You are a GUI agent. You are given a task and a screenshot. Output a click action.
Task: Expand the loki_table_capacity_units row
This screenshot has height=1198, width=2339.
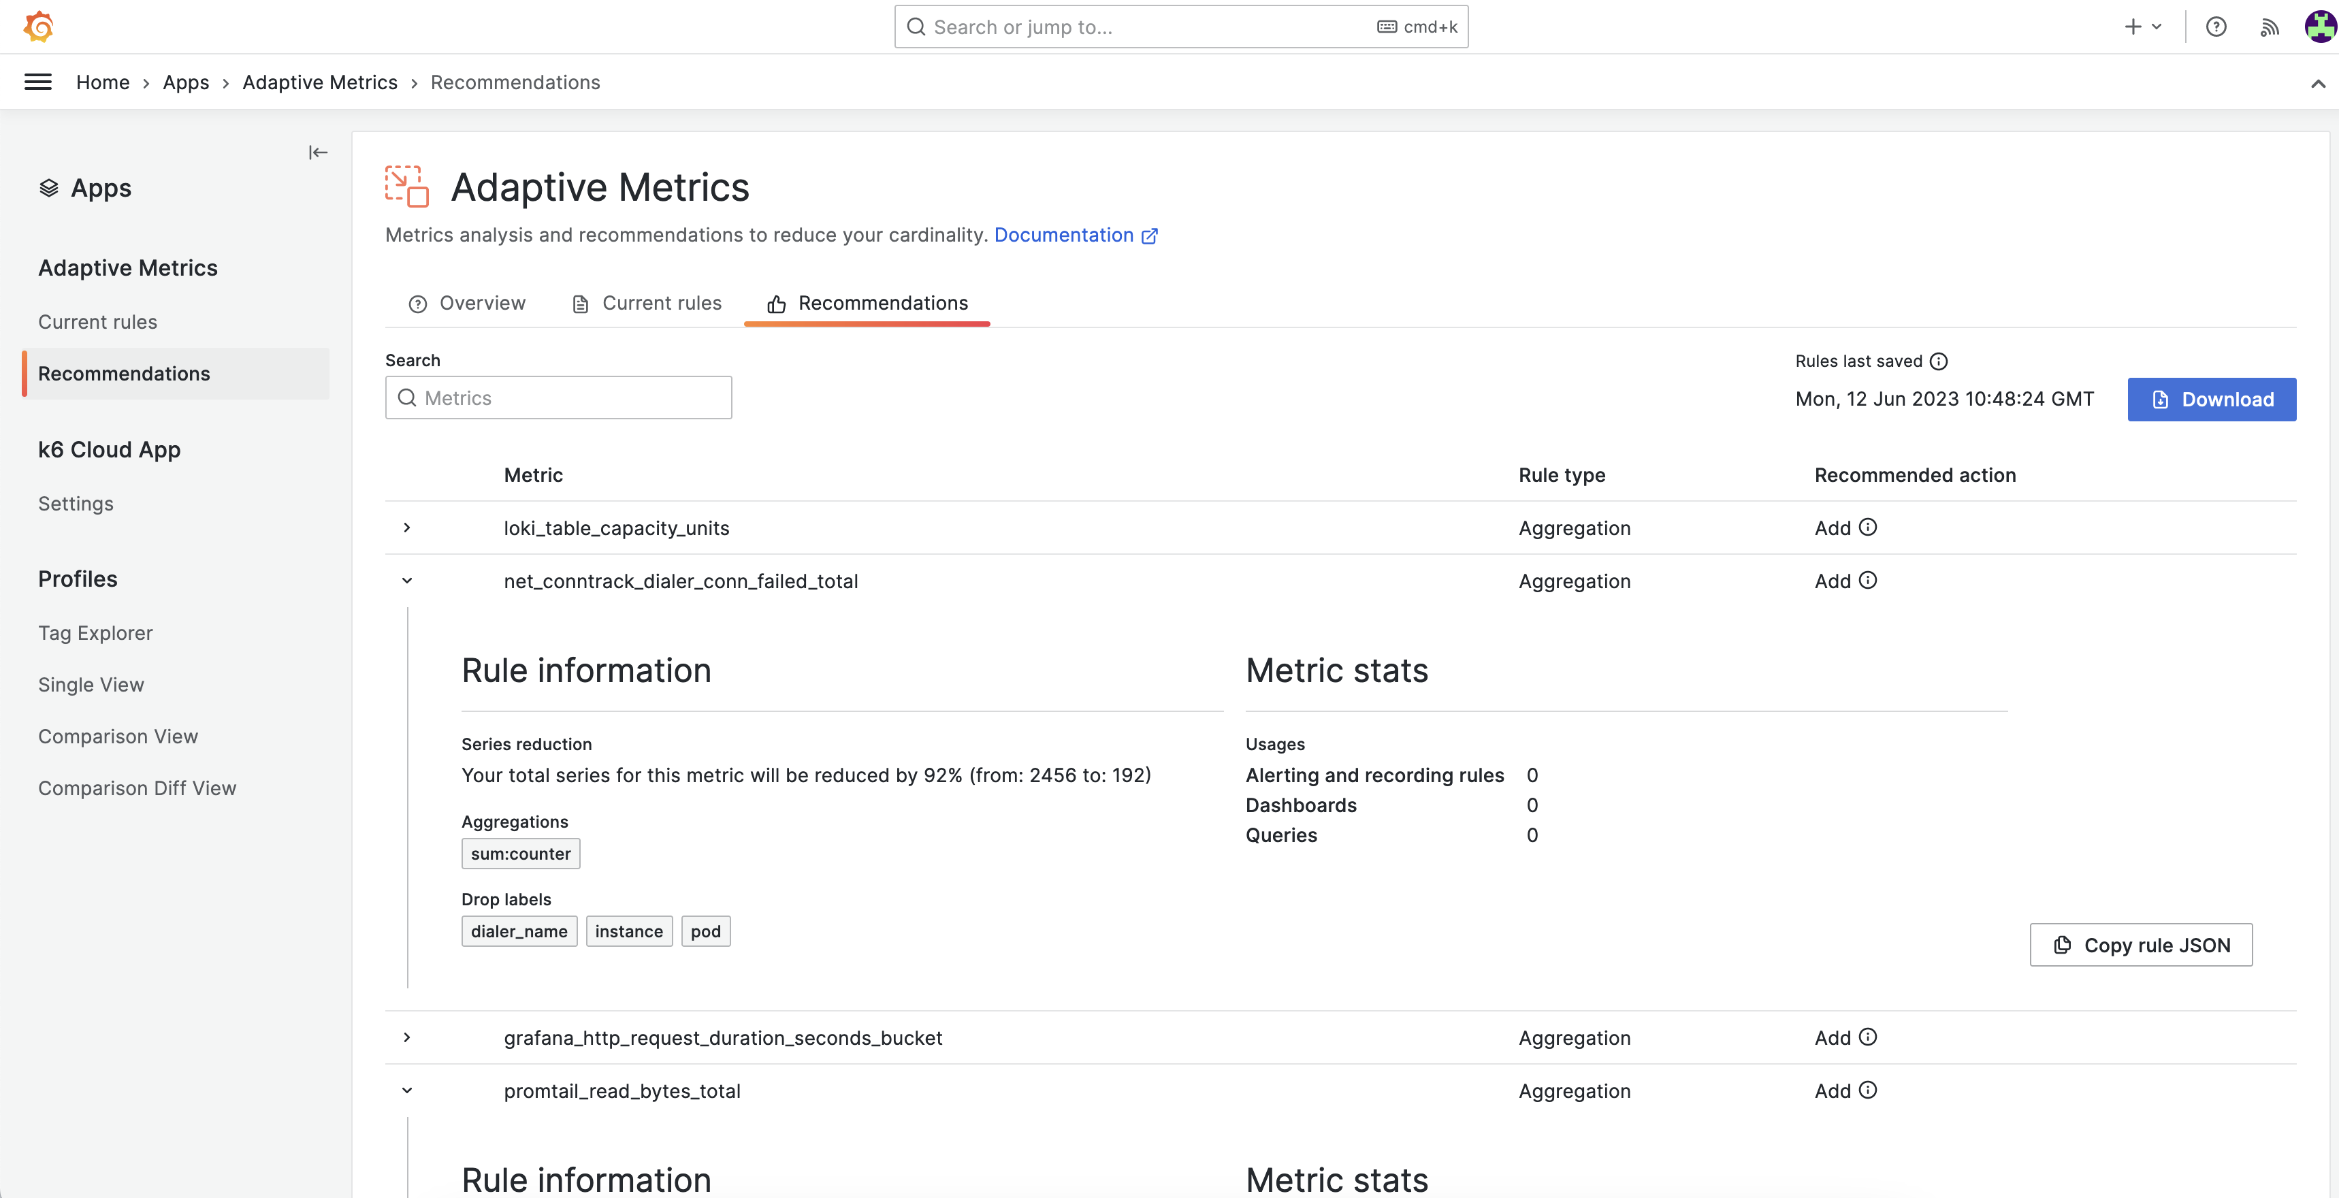(407, 528)
